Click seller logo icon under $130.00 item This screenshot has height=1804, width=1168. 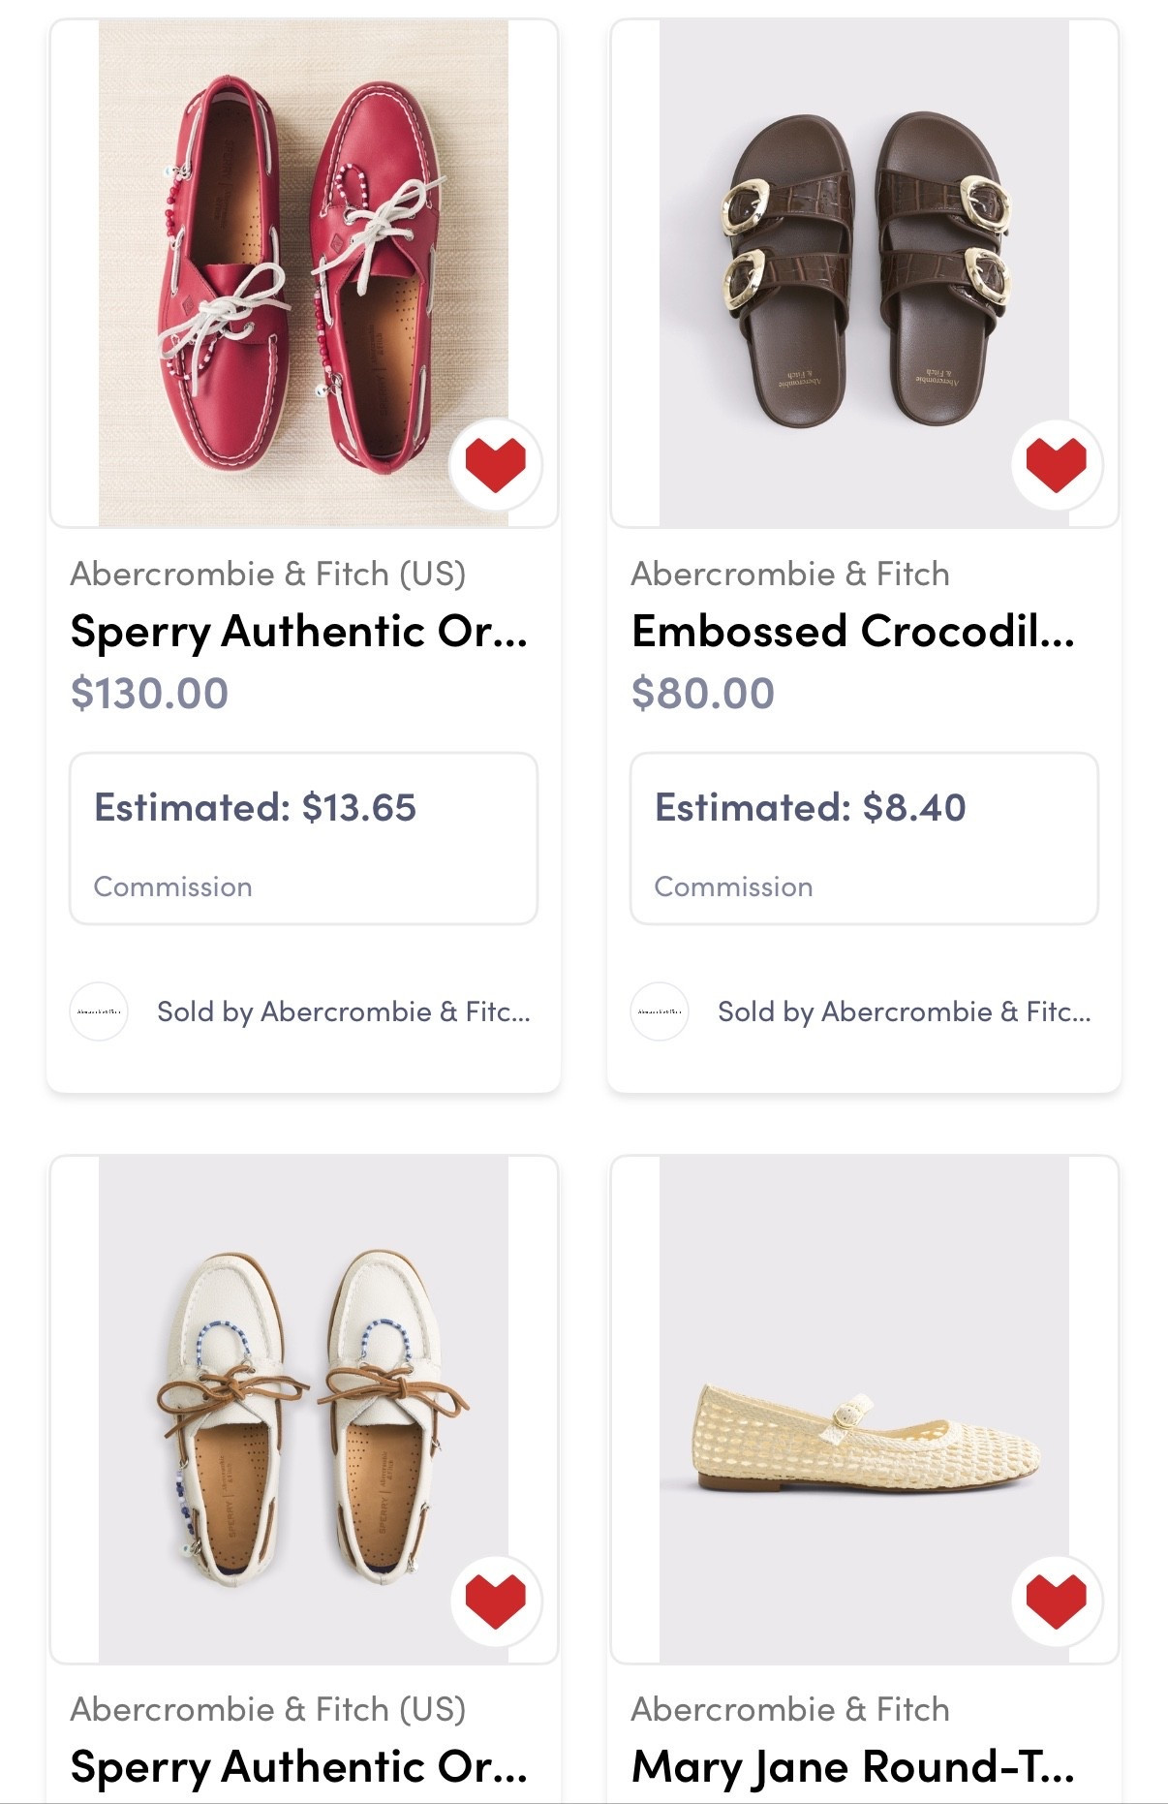pyautogui.click(x=99, y=1011)
